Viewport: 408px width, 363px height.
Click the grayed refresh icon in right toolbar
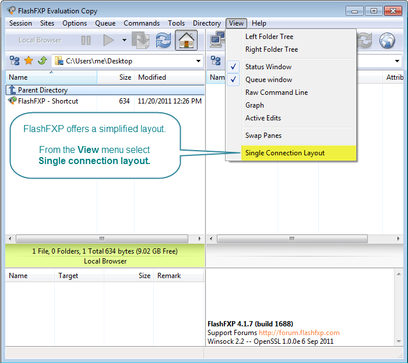(x=364, y=40)
